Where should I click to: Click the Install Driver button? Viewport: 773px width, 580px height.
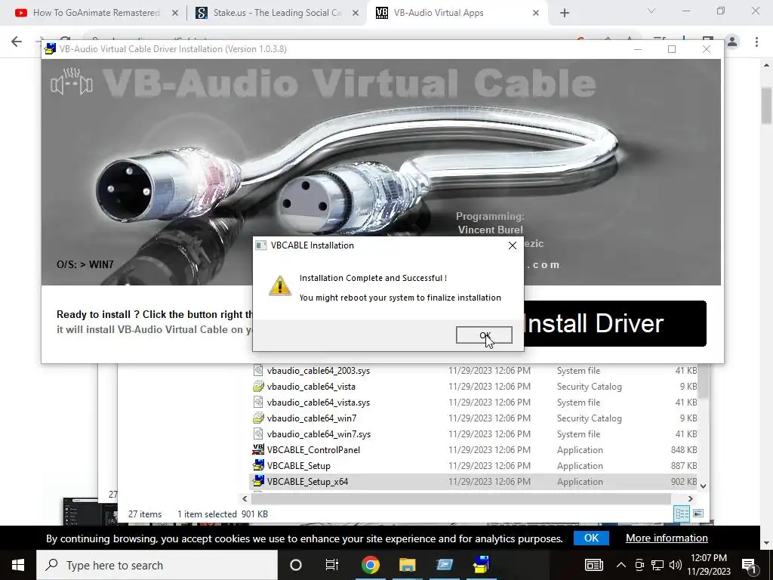[x=614, y=323]
